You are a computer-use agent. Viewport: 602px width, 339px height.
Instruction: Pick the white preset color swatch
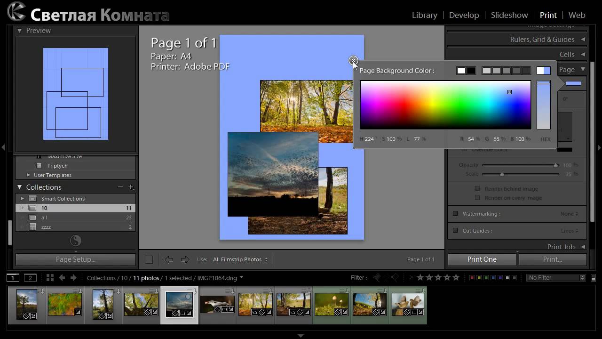click(461, 71)
